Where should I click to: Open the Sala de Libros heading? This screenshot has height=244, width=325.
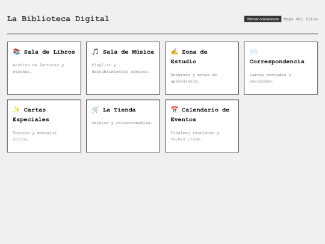pos(44,52)
